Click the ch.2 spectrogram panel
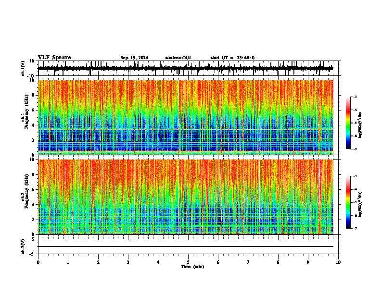This screenshot has height=294, width=381. tap(186, 197)
